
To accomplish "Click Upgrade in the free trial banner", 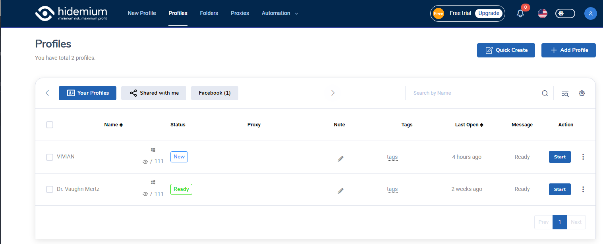I will [489, 13].
